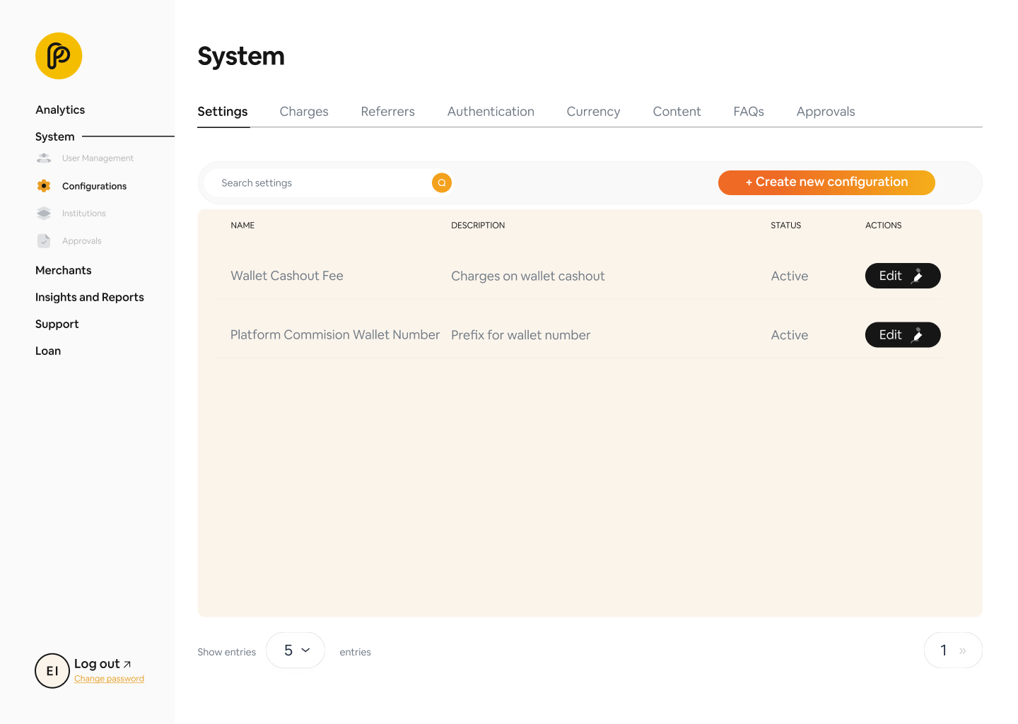Click pencil icon in Platform Commision Wallet row
Screen dimensions: 1018x724
[918, 335]
